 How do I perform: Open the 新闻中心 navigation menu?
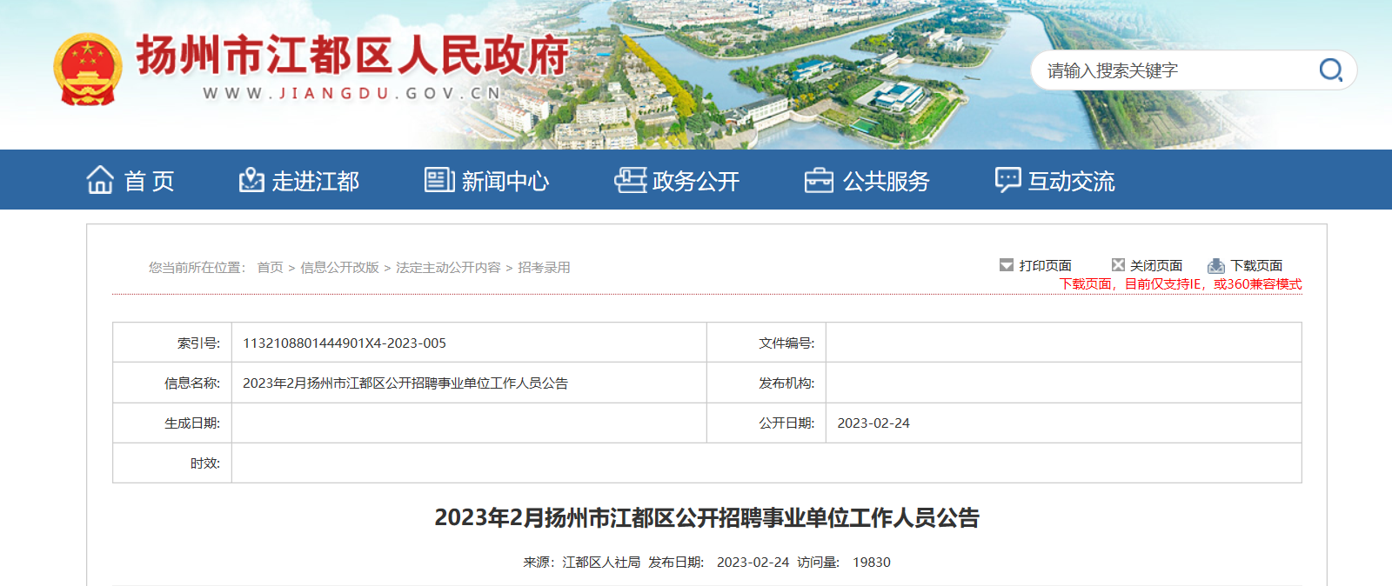(505, 181)
